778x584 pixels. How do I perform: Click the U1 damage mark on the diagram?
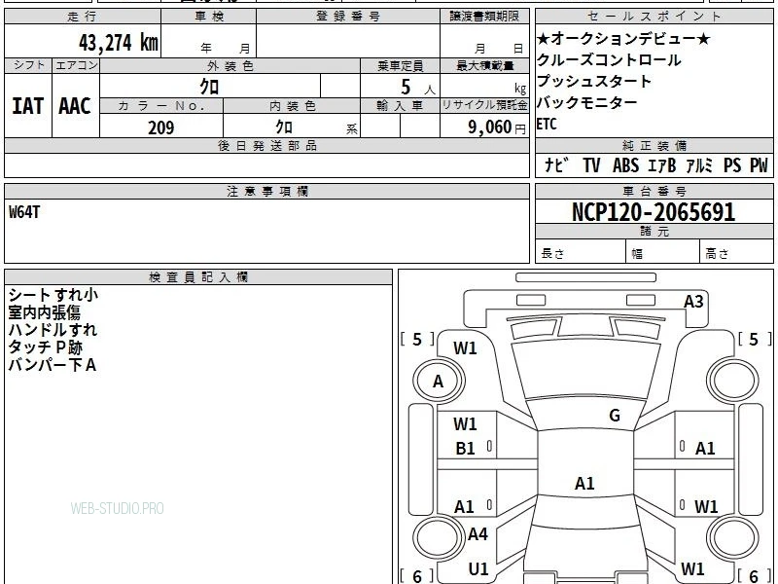point(478,569)
